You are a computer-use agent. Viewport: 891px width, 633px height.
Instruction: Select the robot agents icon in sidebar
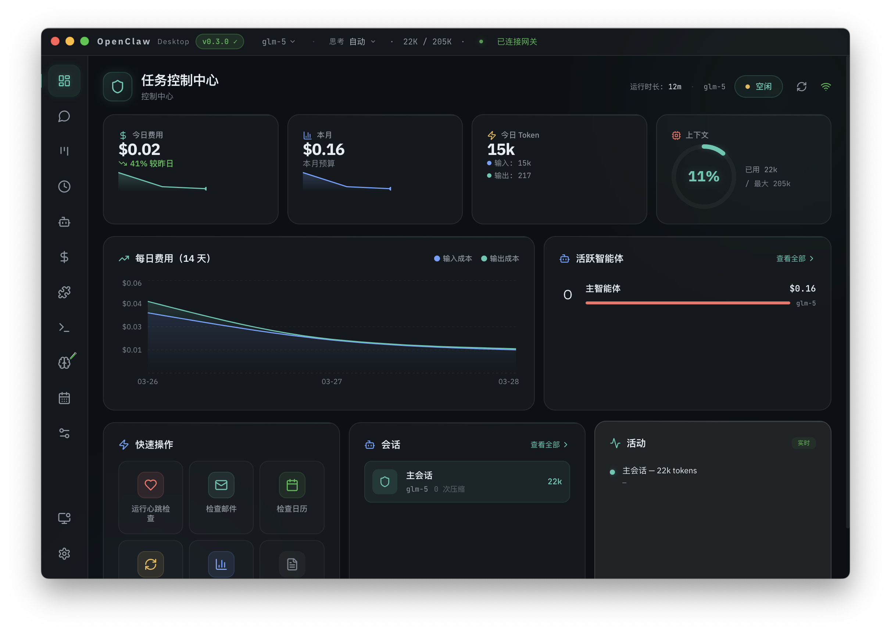pyautogui.click(x=64, y=222)
